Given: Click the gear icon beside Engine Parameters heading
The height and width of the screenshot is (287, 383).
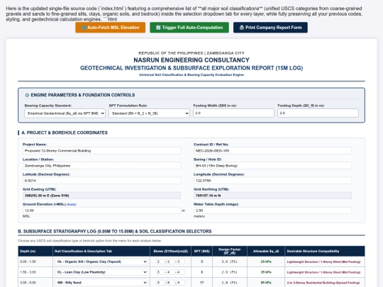Looking at the screenshot, I should 27,95.
